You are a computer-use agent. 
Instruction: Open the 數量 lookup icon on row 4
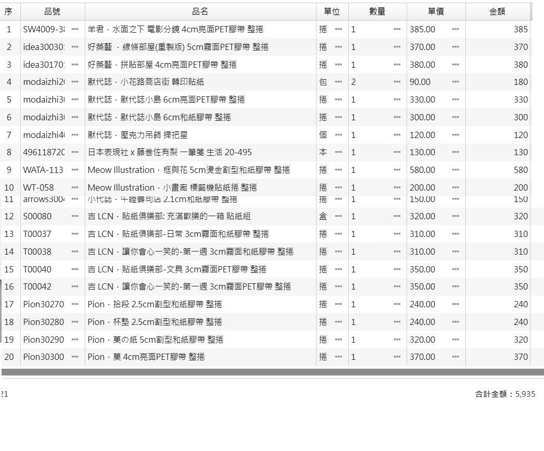click(x=397, y=82)
